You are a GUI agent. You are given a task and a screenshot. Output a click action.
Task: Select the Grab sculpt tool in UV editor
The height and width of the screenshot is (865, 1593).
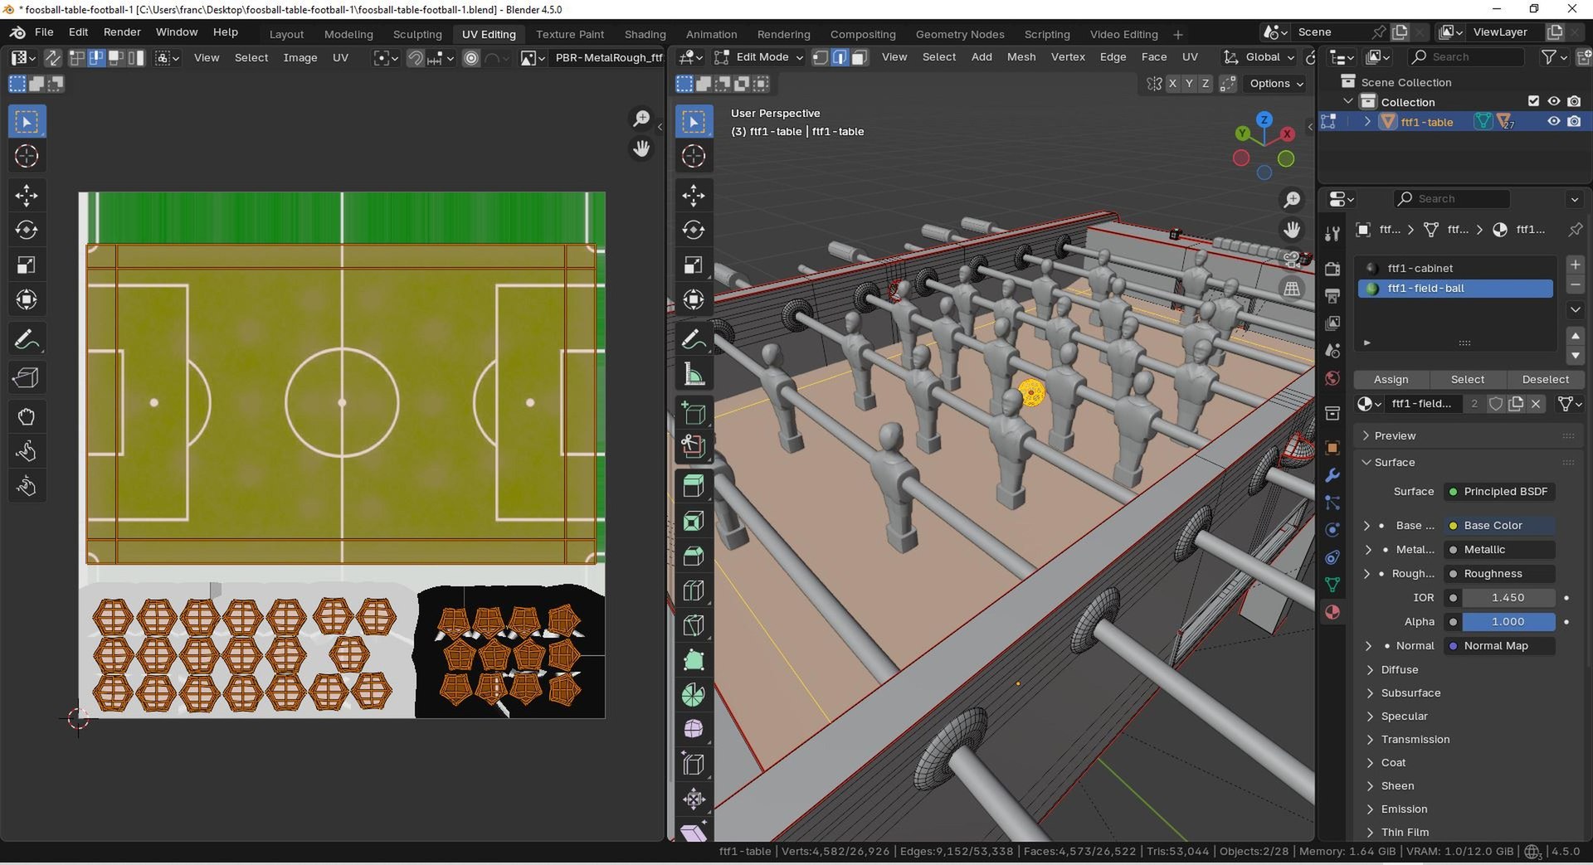(27, 417)
